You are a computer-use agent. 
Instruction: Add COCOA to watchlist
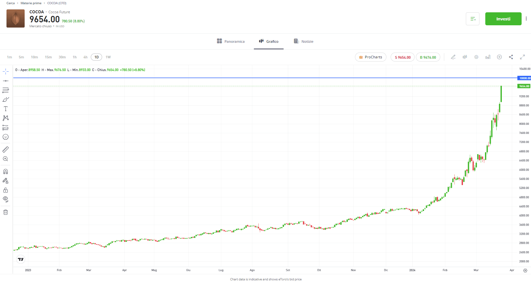pos(473,19)
